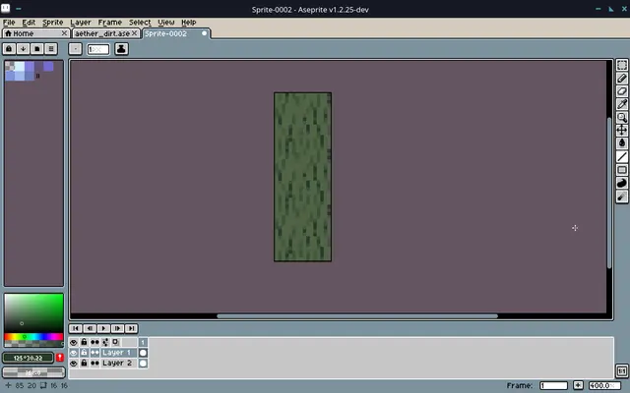Hide Layer 2 with eye icon
The height and width of the screenshot is (393, 630).
coord(74,363)
